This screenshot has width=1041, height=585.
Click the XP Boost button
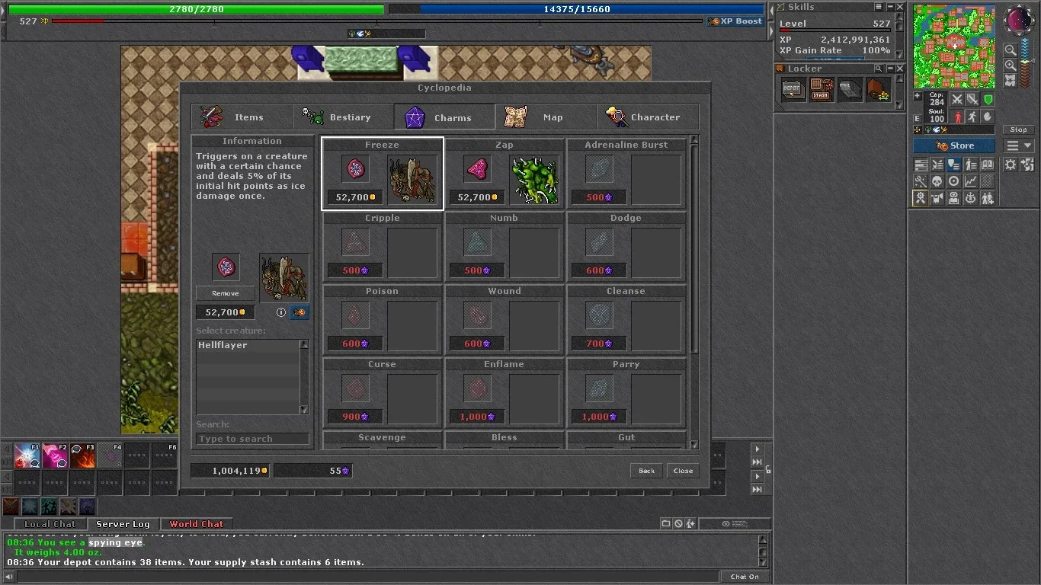[x=735, y=21]
